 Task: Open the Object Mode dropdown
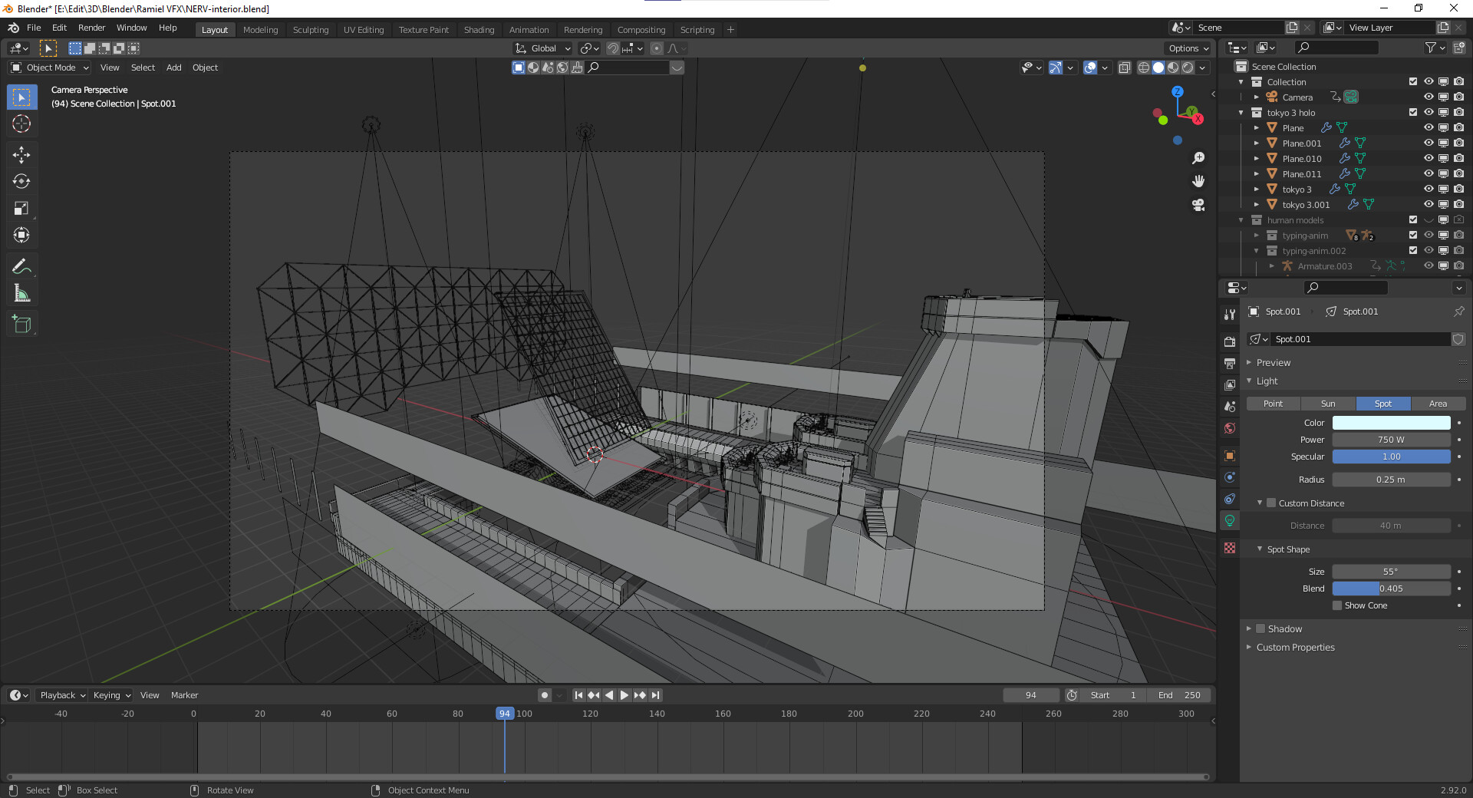[48, 68]
